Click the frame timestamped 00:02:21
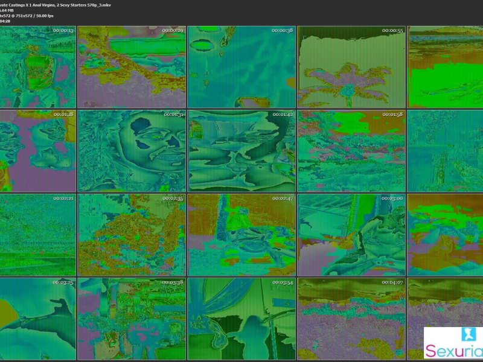The width and height of the screenshot is (483, 362). (37, 235)
